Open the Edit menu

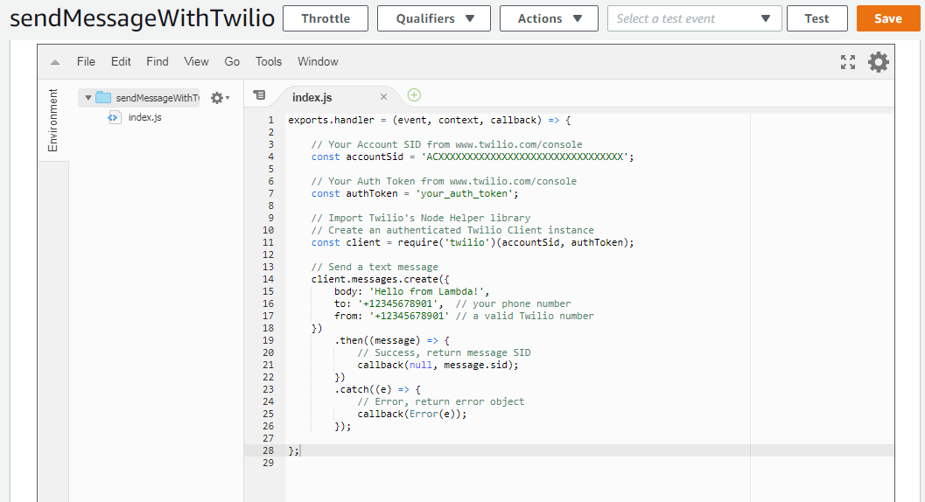click(121, 61)
